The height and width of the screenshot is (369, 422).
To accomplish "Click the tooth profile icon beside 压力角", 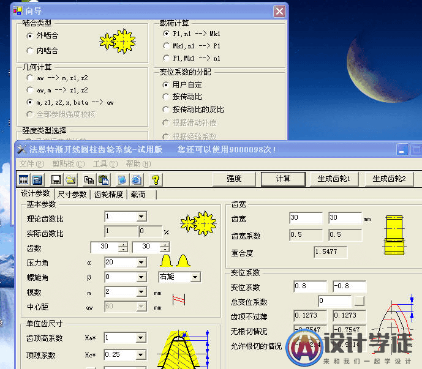I will 175,260.
